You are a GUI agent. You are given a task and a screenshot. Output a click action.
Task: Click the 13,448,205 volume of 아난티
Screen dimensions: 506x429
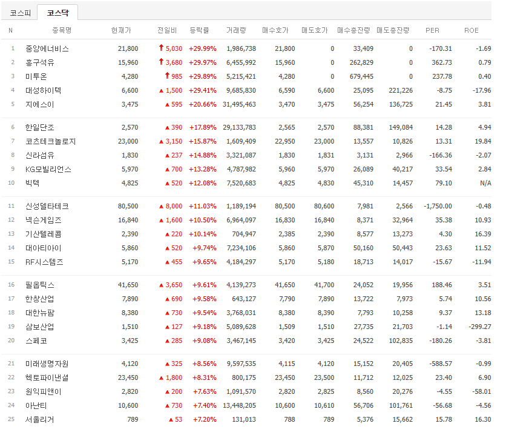point(240,406)
